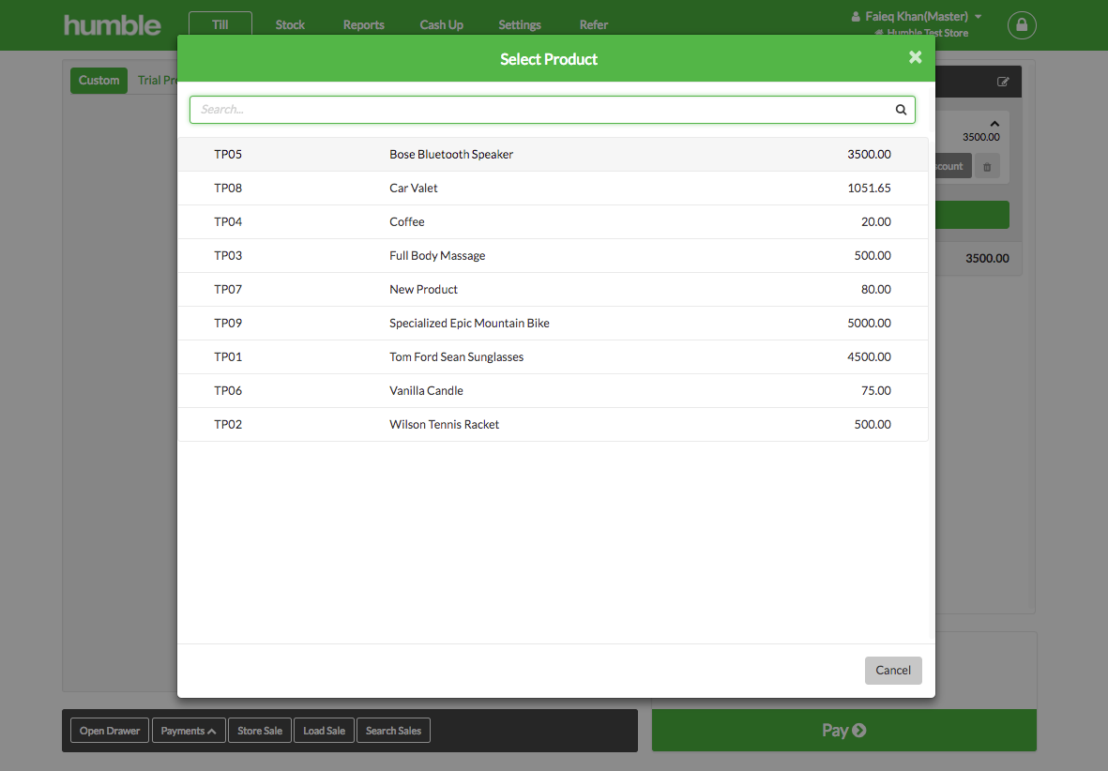
Task: Click the Open Drawer button
Action: (110, 731)
